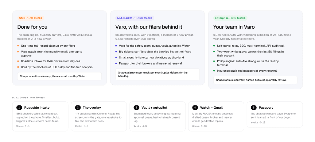Viewport: 315px width, 142px height.
Task: Click the orange bullet next to Roadside intake for drivers
Action: coord(18,61)
